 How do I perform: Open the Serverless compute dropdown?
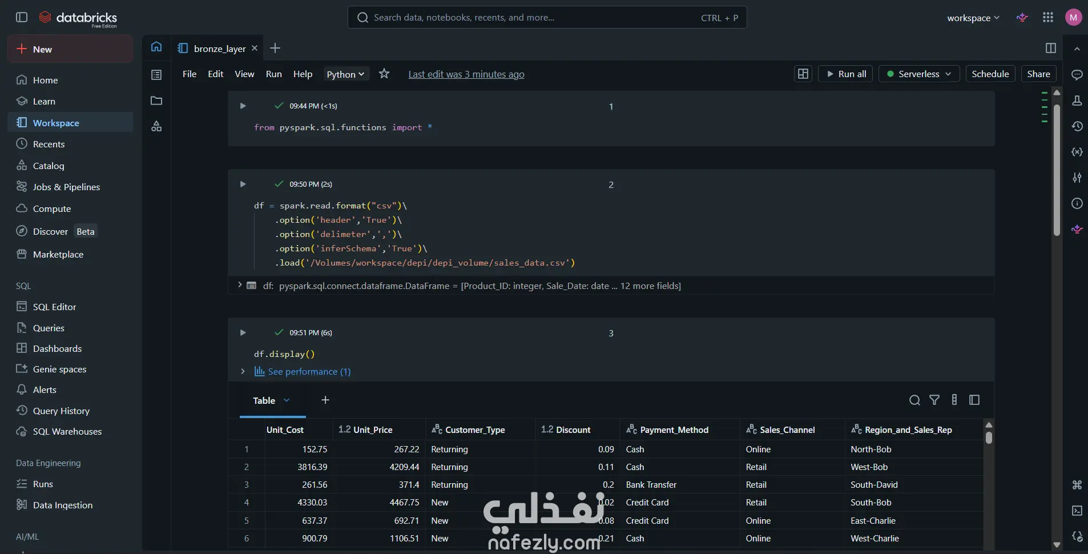tap(919, 74)
